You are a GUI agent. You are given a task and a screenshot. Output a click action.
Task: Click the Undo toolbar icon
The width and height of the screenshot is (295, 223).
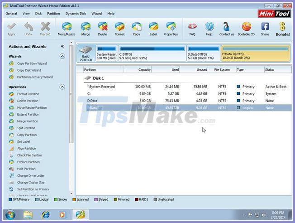click(28, 29)
